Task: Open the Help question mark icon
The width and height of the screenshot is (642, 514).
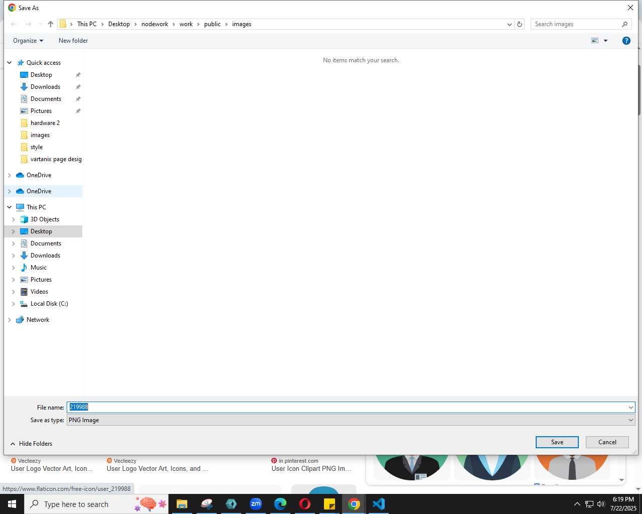Action: pos(626,41)
